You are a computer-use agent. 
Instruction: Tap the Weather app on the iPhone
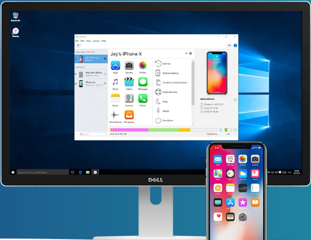click(x=242, y=173)
